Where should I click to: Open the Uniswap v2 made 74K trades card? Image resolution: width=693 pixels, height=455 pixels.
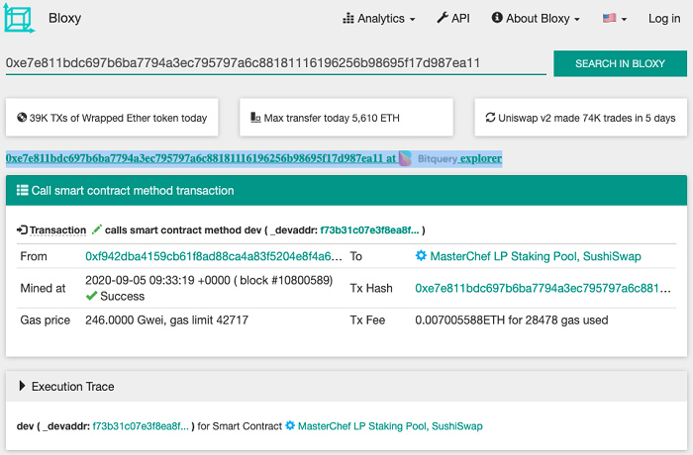[581, 118]
